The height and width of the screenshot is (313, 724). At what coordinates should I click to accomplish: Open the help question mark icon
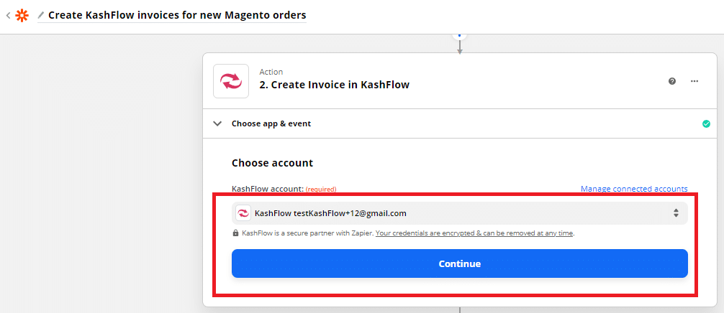point(672,81)
